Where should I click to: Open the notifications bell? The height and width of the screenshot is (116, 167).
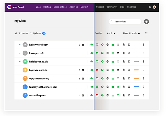[x=150, y=7]
